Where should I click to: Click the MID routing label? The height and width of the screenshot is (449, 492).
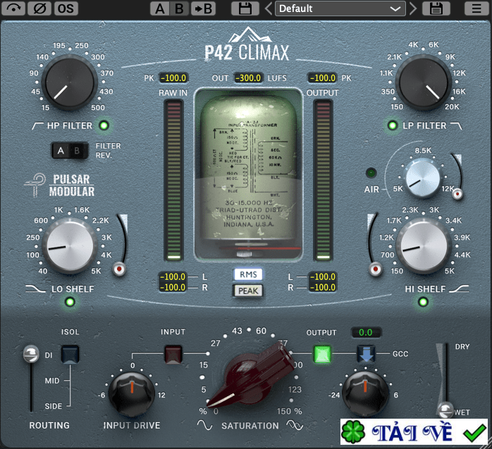point(52,381)
